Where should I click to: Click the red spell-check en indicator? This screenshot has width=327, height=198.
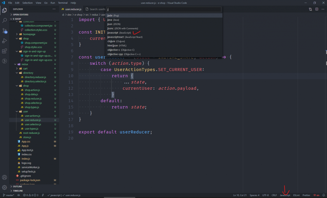[x=316, y=195]
